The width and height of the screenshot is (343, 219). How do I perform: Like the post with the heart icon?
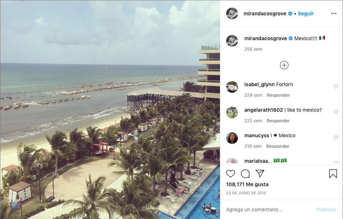pos(231,174)
